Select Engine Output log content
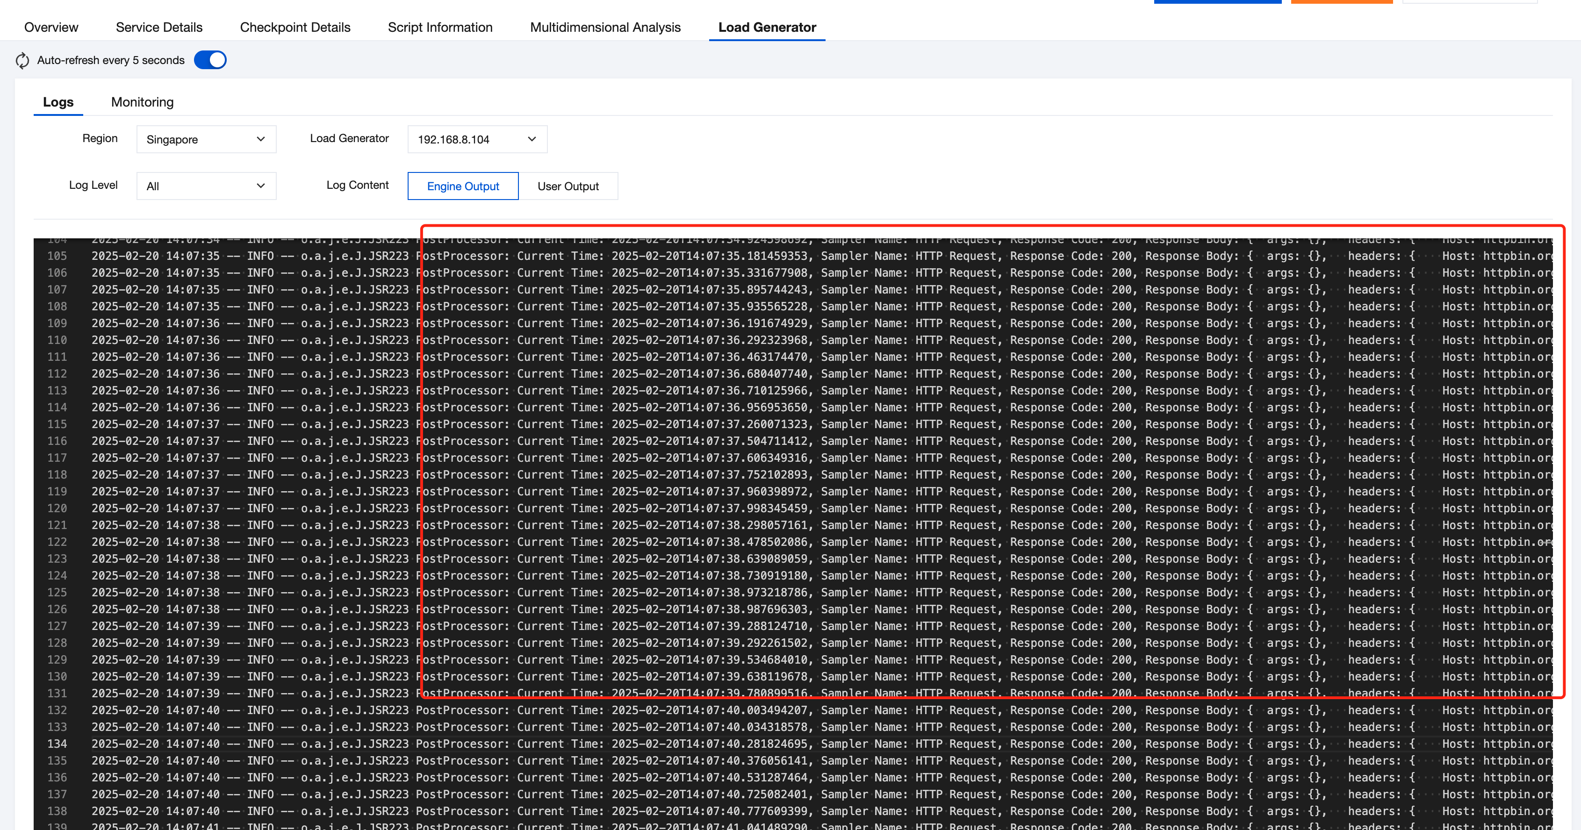 [x=463, y=186]
